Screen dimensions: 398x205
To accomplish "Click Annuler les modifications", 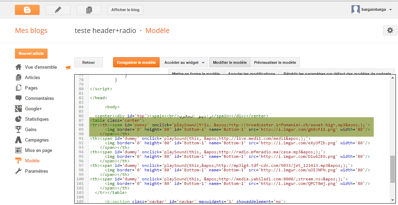I will 252,71.
